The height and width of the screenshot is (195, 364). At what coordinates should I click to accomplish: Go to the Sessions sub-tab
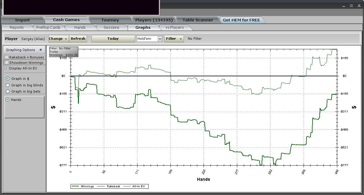(111, 28)
